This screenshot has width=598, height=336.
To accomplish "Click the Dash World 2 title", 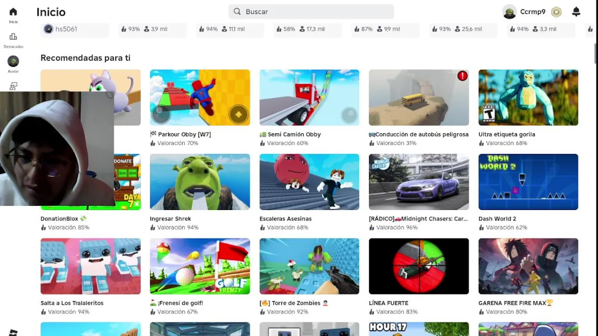I will pyautogui.click(x=497, y=219).
